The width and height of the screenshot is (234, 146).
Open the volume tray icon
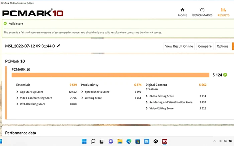[225, 141]
